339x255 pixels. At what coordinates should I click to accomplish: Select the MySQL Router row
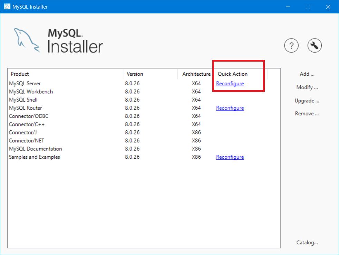tap(144, 108)
